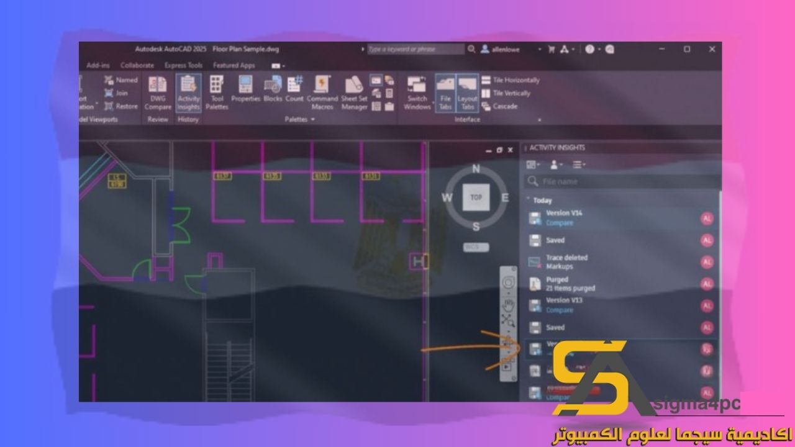Screen dimensions: 795x447
Task: Click S on ViewCube compass
Action: (476, 226)
